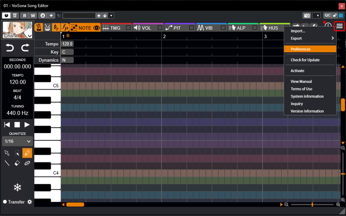The height and width of the screenshot is (216, 346).
Task: Toggle the Transfer radio button
Action: (5, 202)
